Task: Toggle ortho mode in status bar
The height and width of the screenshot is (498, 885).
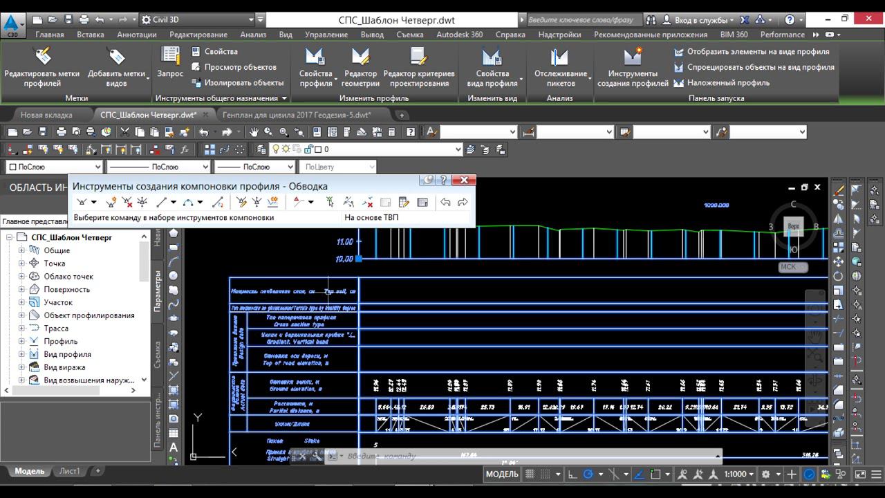Action: point(572,474)
